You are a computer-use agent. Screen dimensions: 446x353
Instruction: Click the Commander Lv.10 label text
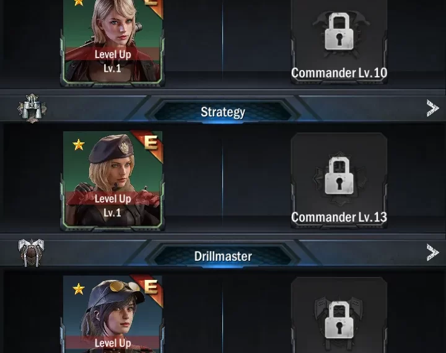point(339,73)
